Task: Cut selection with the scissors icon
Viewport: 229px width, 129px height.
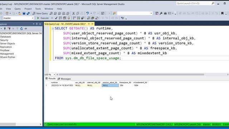Action: point(73,13)
